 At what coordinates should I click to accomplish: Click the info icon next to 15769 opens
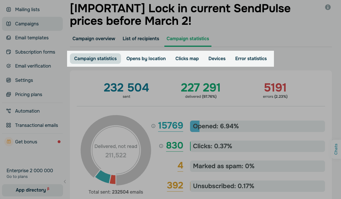click(x=153, y=126)
